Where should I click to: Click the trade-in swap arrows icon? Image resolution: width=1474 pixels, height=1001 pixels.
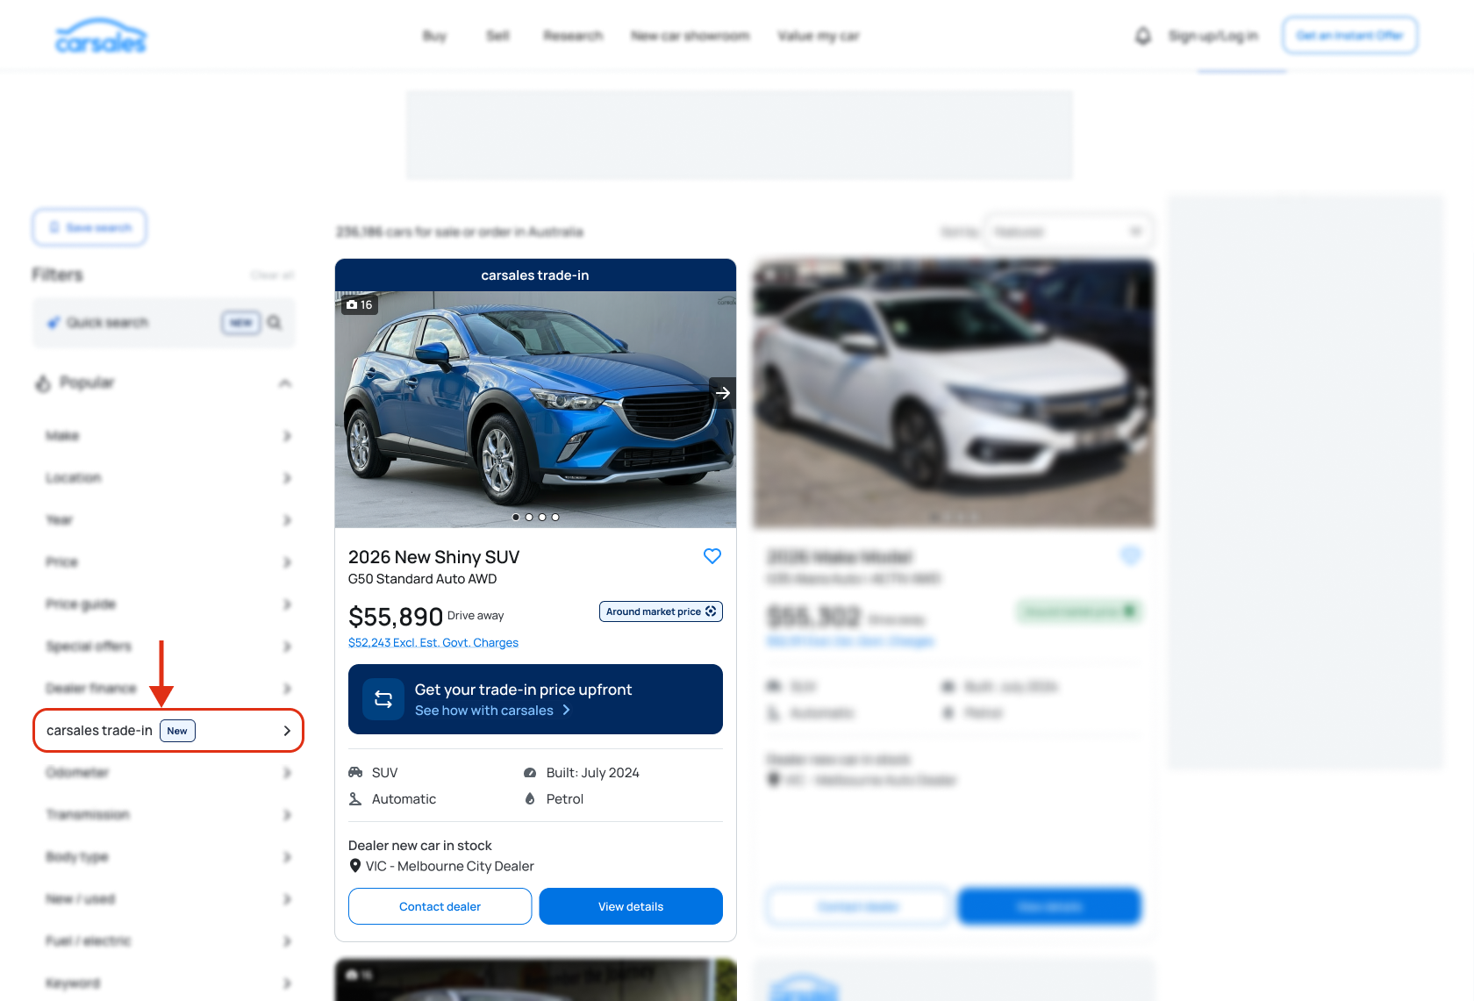pyautogui.click(x=383, y=699)
